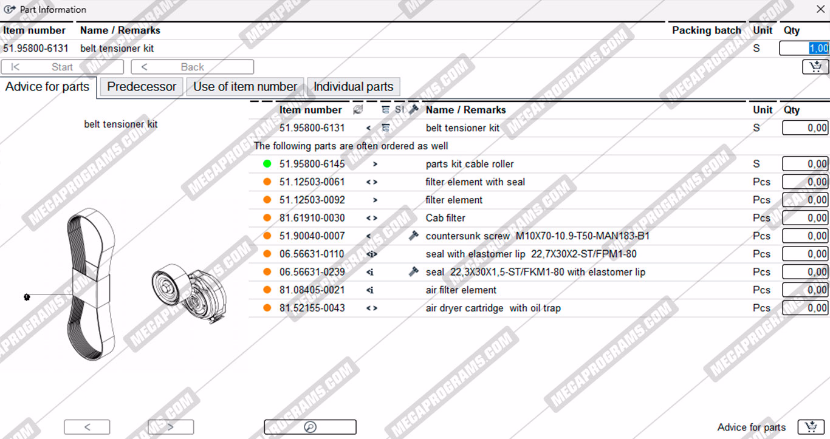
Task: Click the arrows icon for 81.52155-0043
Action: point(372,308)
